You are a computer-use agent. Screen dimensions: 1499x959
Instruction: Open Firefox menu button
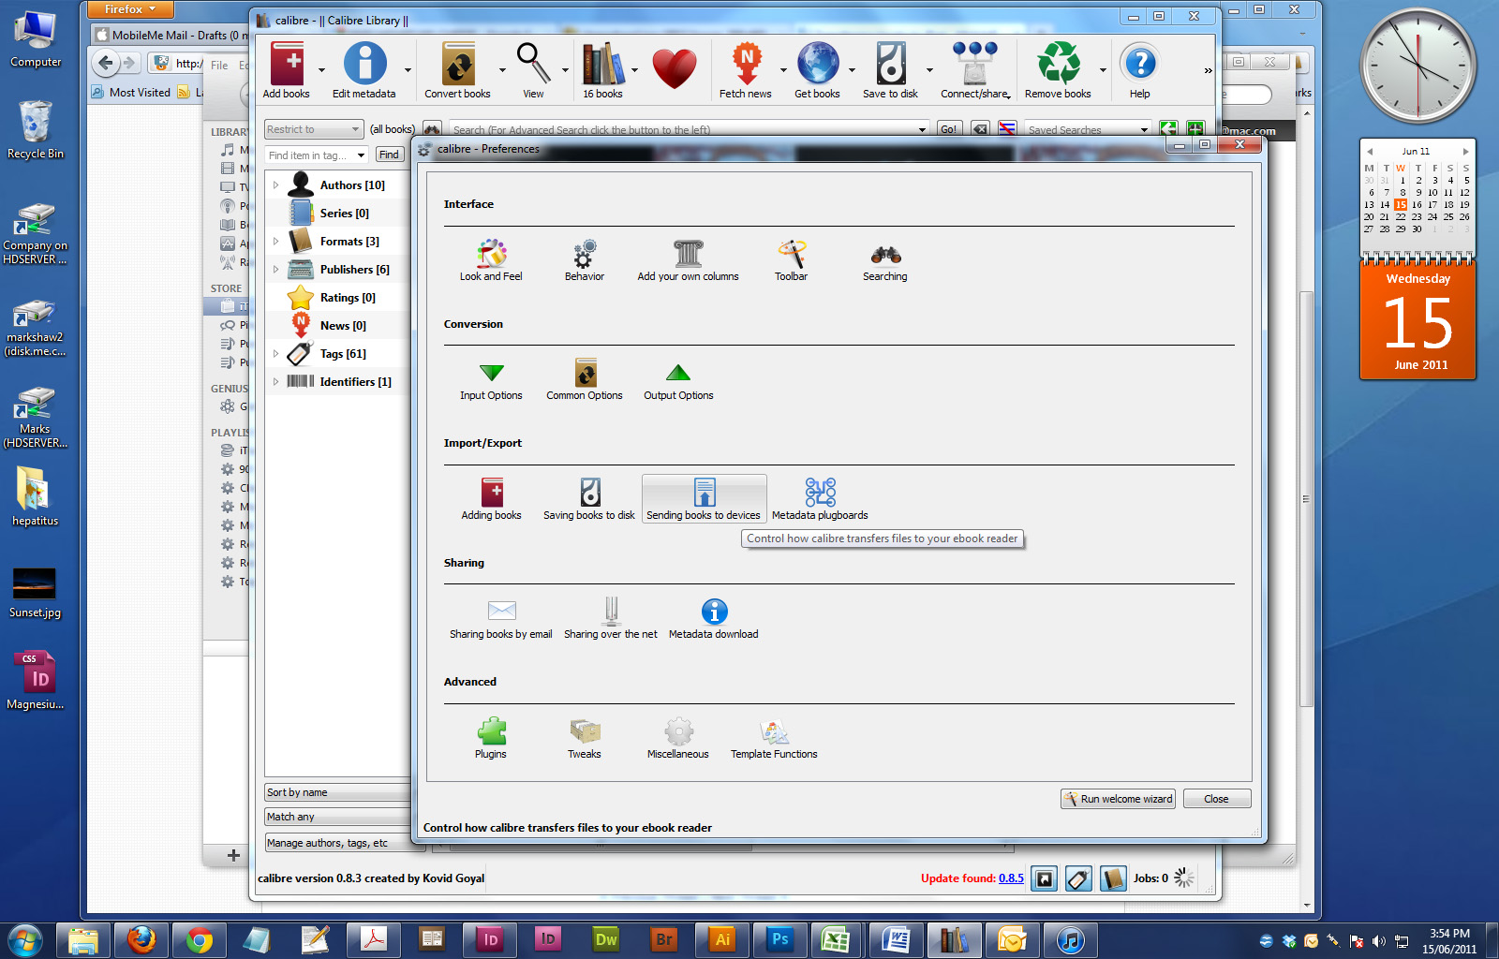(x=131, y=9)
